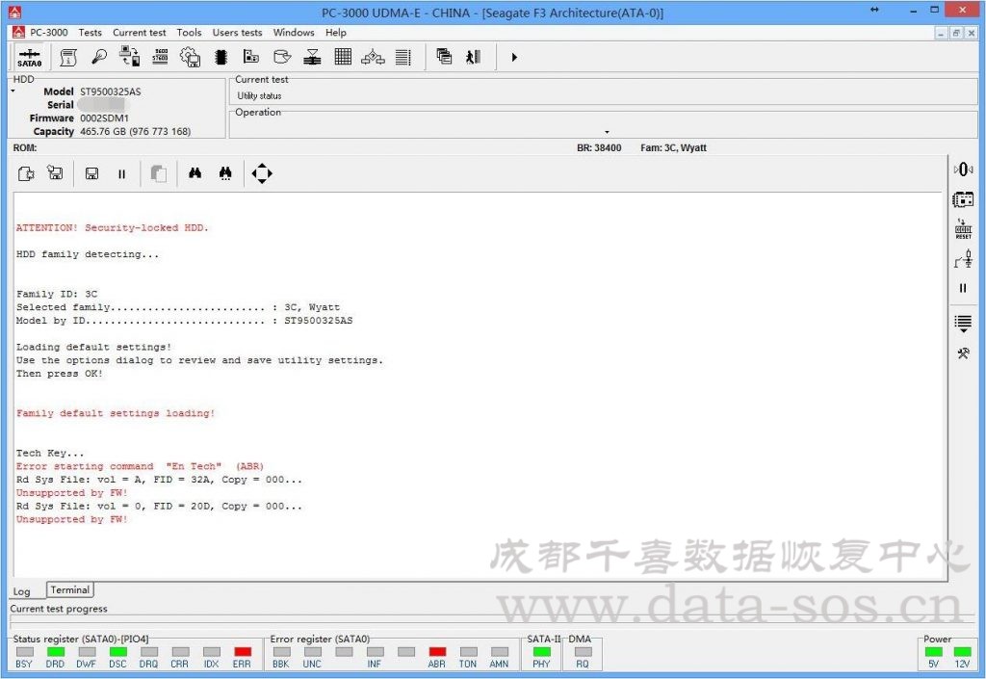Click the power switch icon in right sidebar
The height and width of the screenshot is (679, 986).
tap(963, 258)
